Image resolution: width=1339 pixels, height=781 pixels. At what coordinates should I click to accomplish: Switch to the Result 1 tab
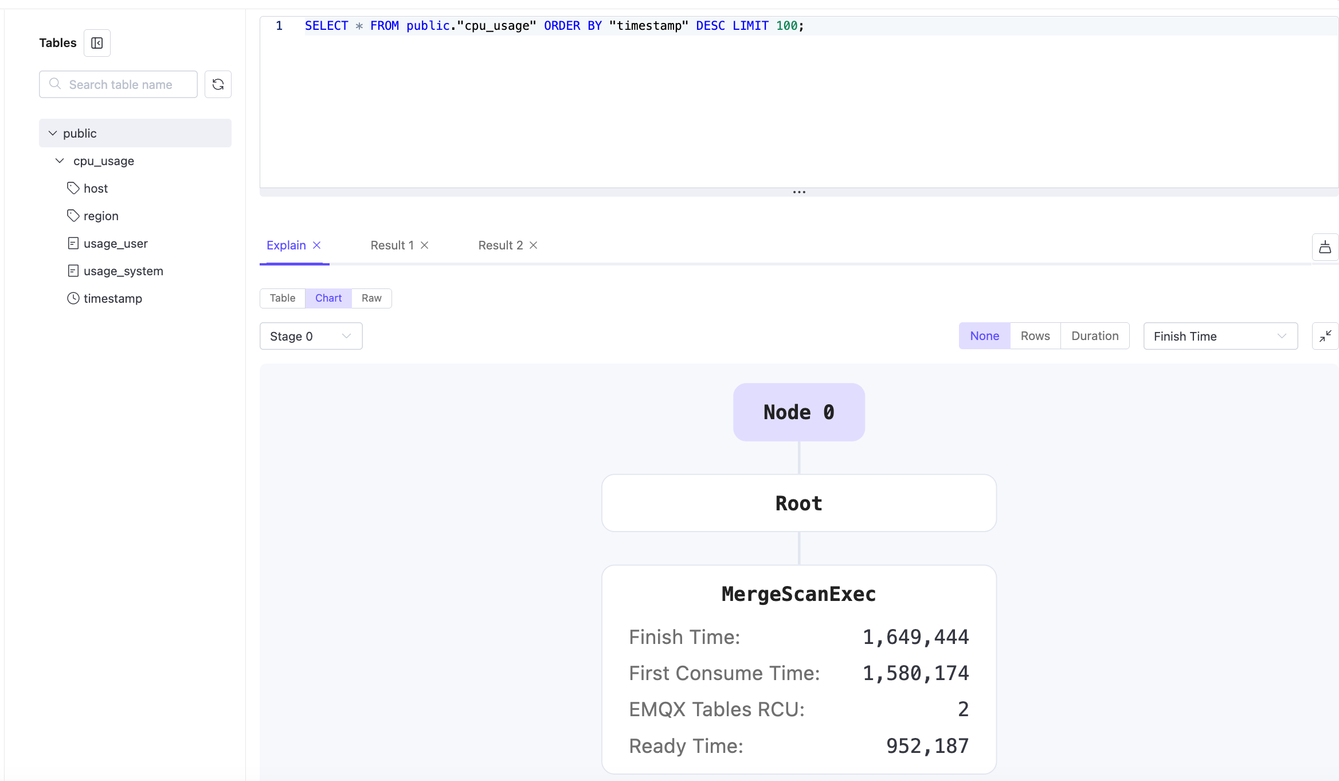tap(391, 245)
